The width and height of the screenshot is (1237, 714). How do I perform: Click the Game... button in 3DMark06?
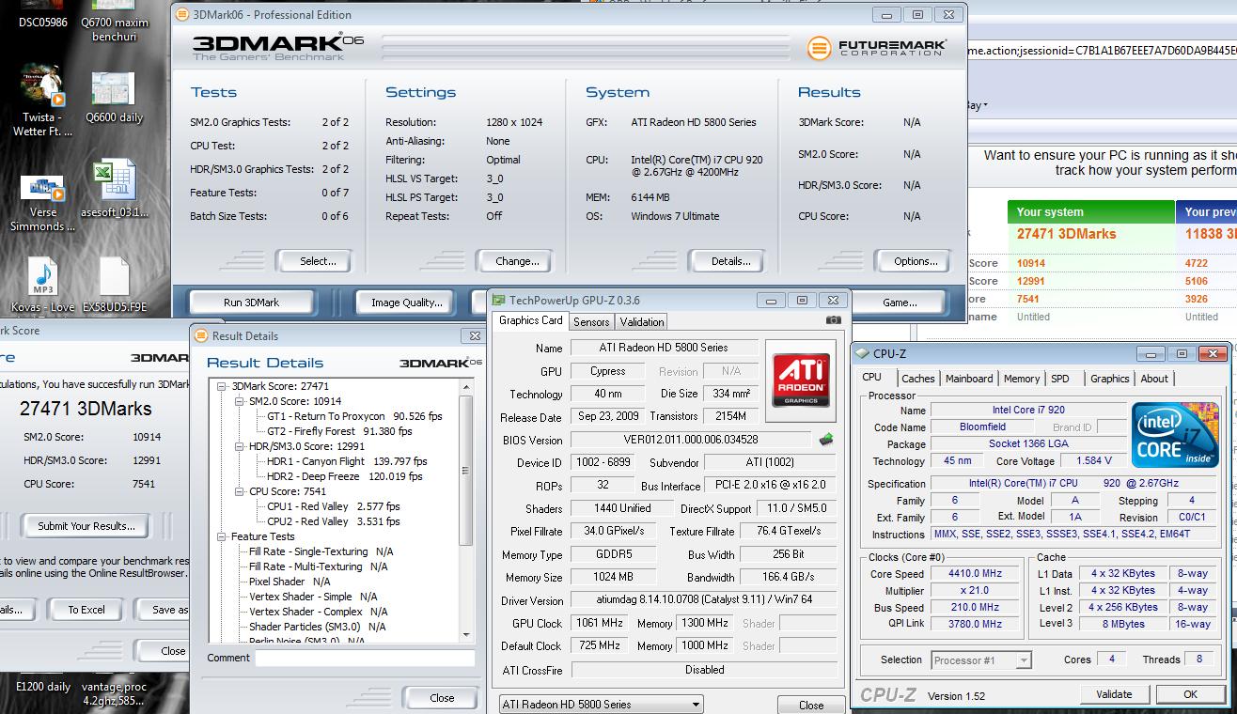pyautogui.click(x=900, y=303)
